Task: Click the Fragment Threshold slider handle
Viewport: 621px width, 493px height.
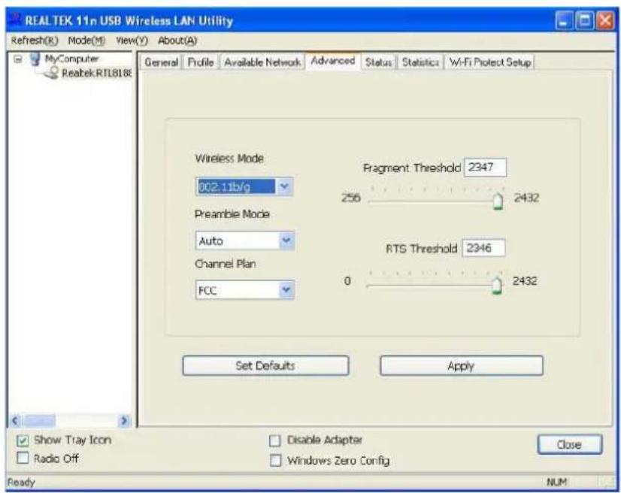Action: [498, 201]
